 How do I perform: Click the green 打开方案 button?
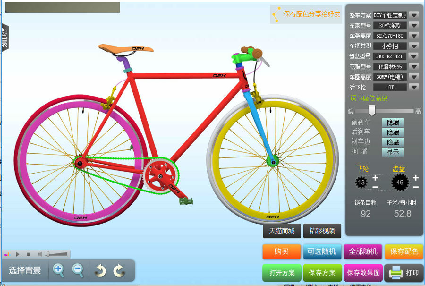pos(281,273)
